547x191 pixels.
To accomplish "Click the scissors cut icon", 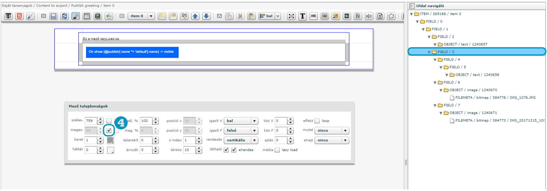I will [240, 16].
